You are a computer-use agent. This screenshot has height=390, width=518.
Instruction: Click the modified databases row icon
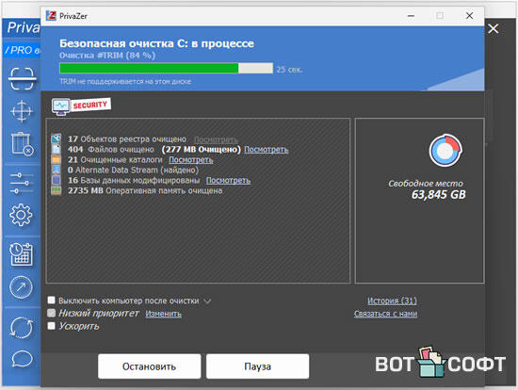(57, 180)
